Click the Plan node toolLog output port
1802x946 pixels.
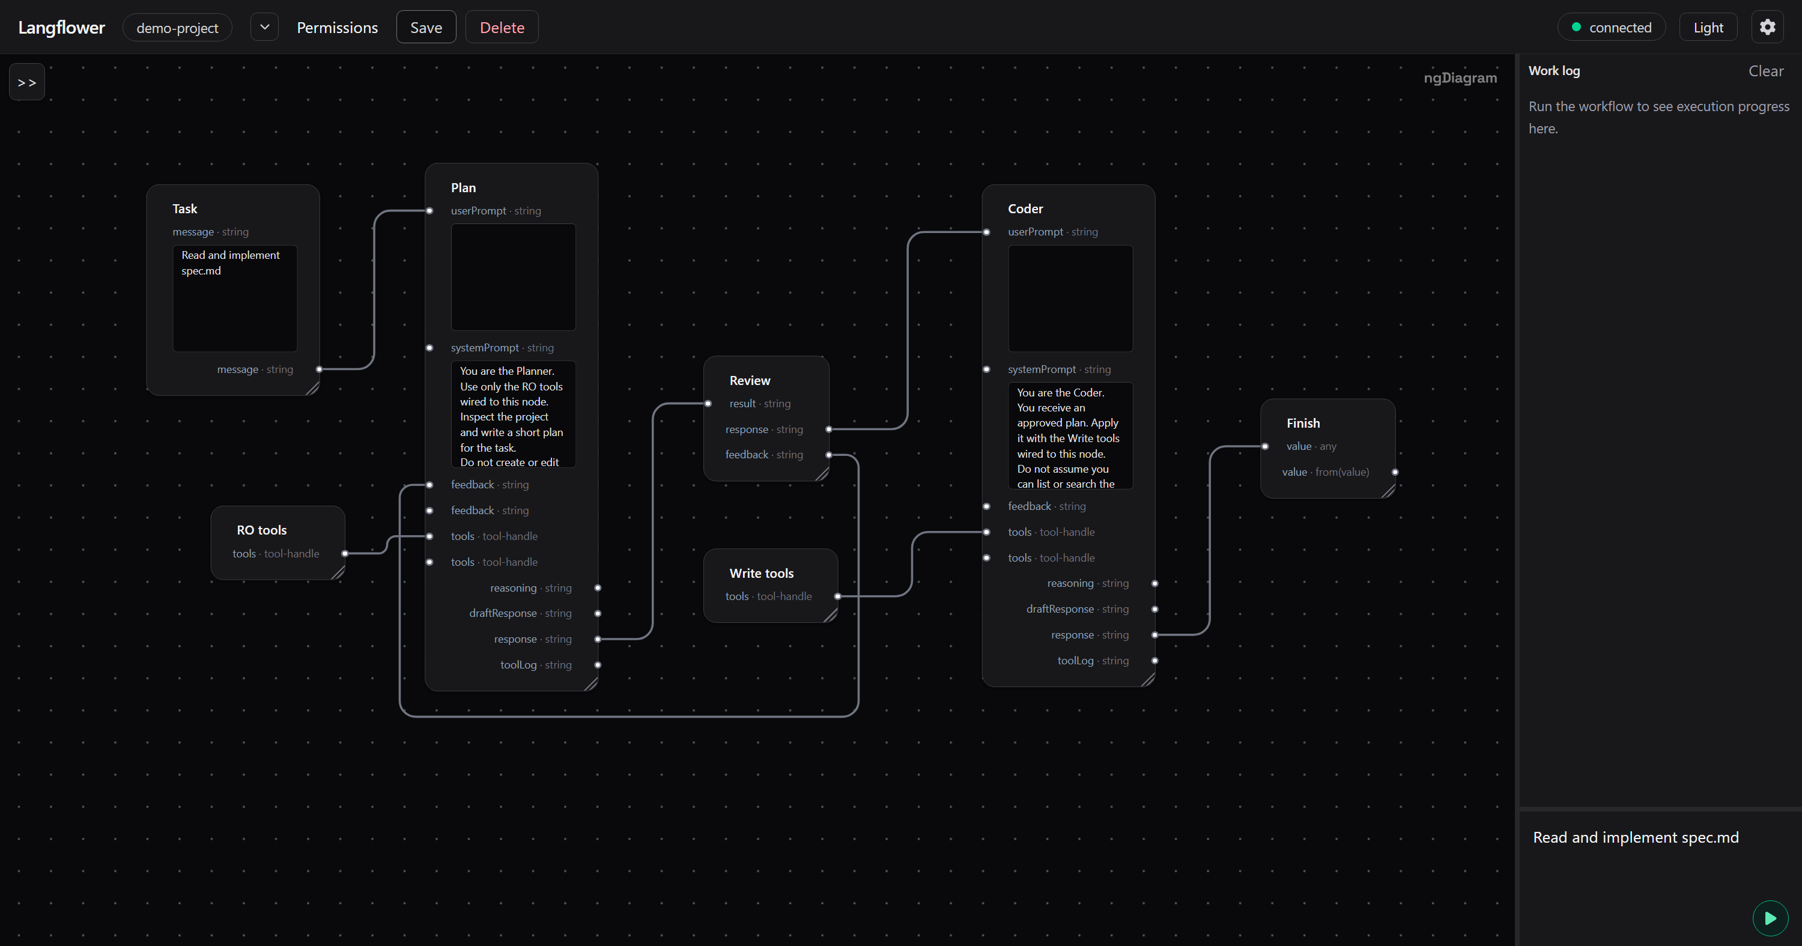[x=598, y=665]
